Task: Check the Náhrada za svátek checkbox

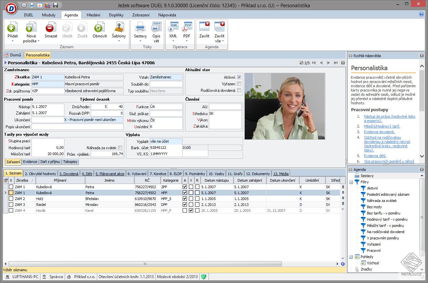Action: click(x=120, y=148)
